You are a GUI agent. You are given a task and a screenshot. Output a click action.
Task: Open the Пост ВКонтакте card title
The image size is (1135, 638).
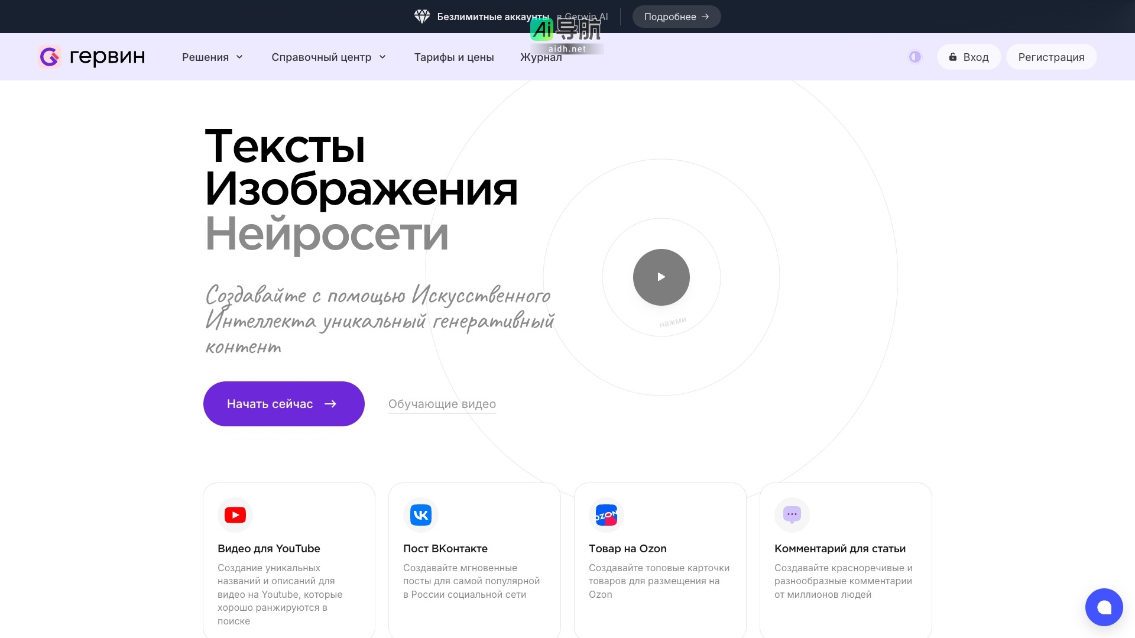click(445, 549)
